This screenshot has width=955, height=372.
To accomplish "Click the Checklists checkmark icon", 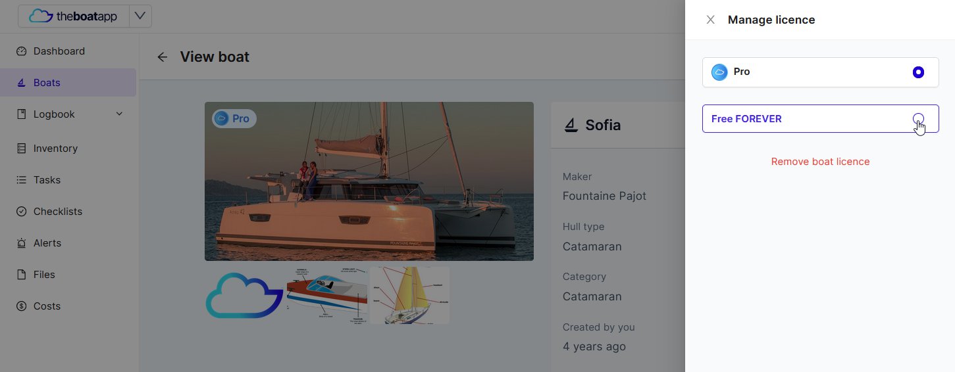I will tap(21, 212).
